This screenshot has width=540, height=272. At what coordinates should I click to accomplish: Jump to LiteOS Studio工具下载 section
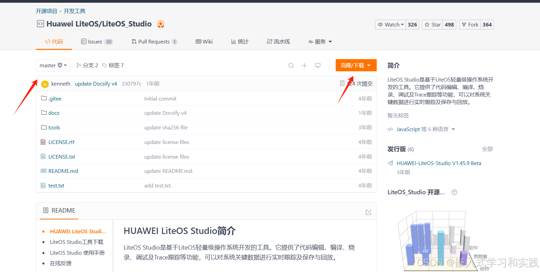coord(77,242)
